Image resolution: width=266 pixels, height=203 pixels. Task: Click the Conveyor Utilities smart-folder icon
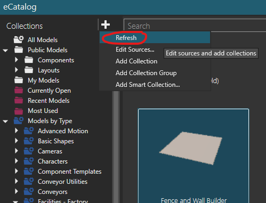[x=29, y=181]
